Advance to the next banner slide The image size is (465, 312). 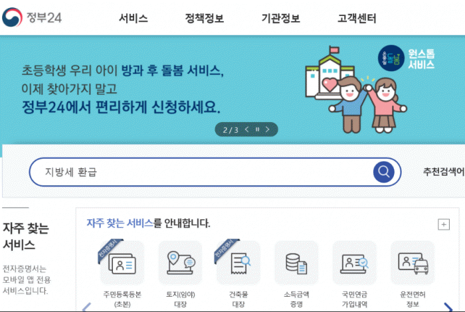[x=268, y=129]
